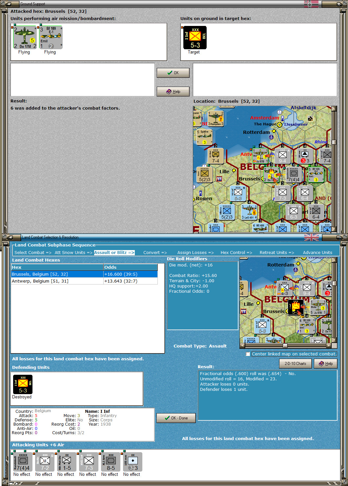Click the British flag icon in Land Combat title

click(x=311, y=237)
